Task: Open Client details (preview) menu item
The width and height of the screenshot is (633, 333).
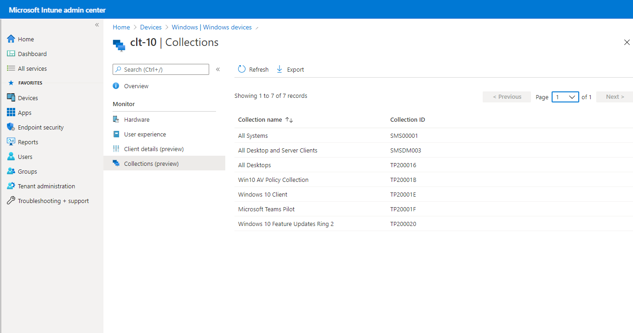Action: point(154,149)
